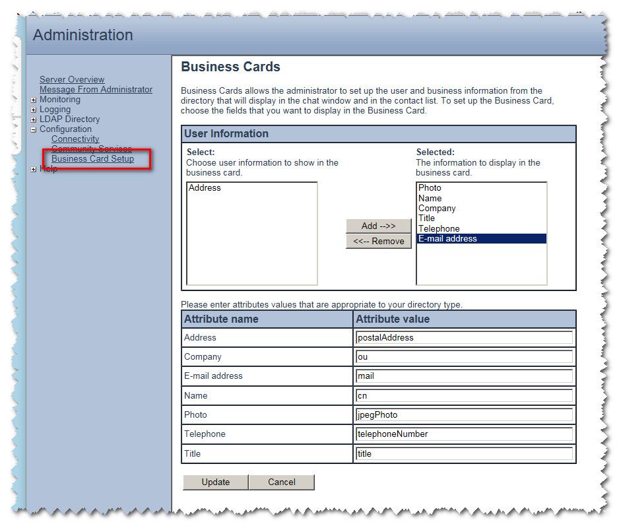The image size is (619, 526).
Task: Open Message From Administrator link
Action: 96,89
